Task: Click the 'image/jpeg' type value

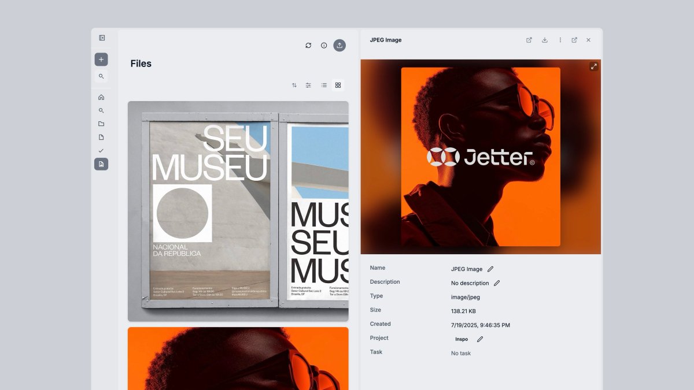Action: pos(466,297)
